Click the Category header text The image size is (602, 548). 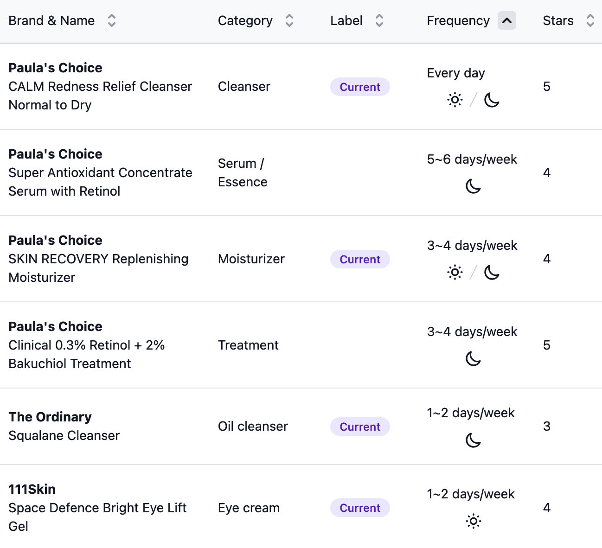(x=245, y=21)
